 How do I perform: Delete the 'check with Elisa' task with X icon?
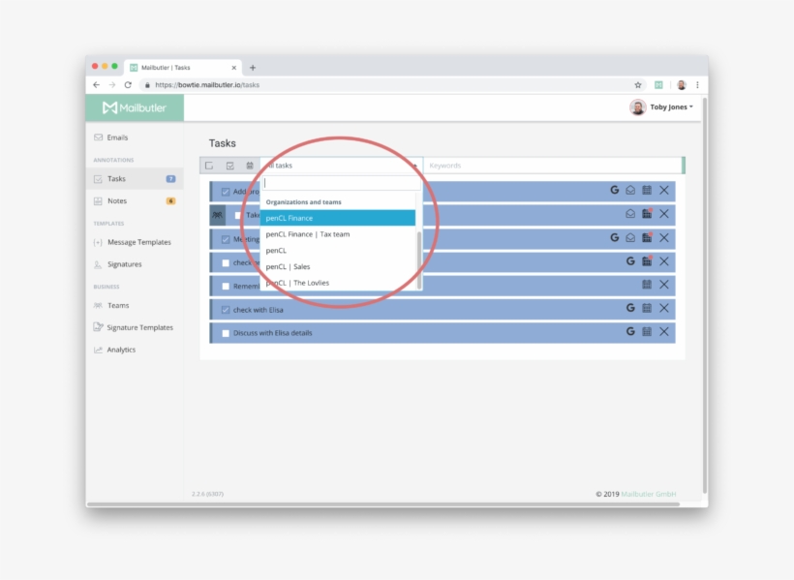(x=664, y=308)
